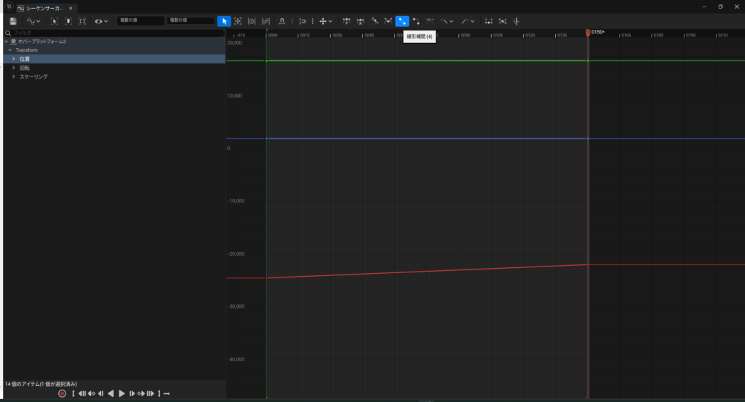Image resolution: width=745 pixels, height=402 pixels.
Task: Select the スケーリング track row
Action: (x=114, y=76)
